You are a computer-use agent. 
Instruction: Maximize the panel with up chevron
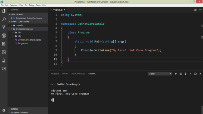tap(191, 74)
